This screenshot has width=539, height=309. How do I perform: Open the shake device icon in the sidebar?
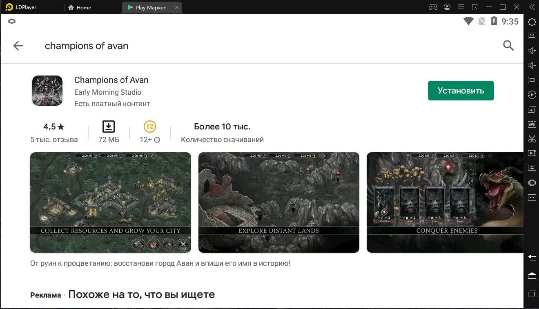point(532,182)
